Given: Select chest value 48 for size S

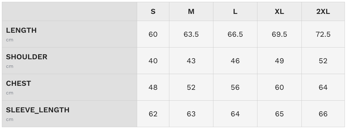Looking at the screenshot, I should (x=153, y=87).
